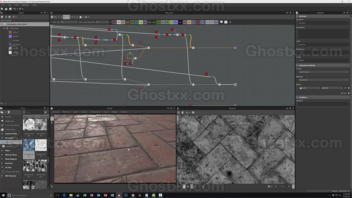Open the timing stopwatch icon in graph toolbar
Viewport: 352px width, 198px height.
pos(80,17)
